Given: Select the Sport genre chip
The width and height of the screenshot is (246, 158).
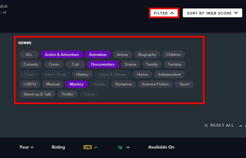Looking at the screenshot, I should pyautogui.click(x=184, y=84).
